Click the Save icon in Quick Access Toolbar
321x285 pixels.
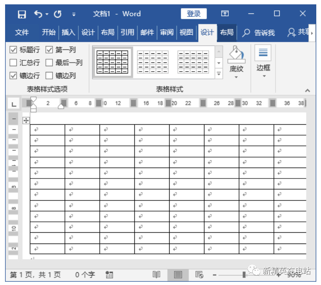click(x=23, y=13)
